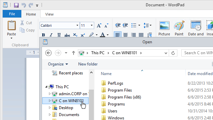Collapse the This PC tree node
This screenshot has width=213, height=120.
[46, 87]
